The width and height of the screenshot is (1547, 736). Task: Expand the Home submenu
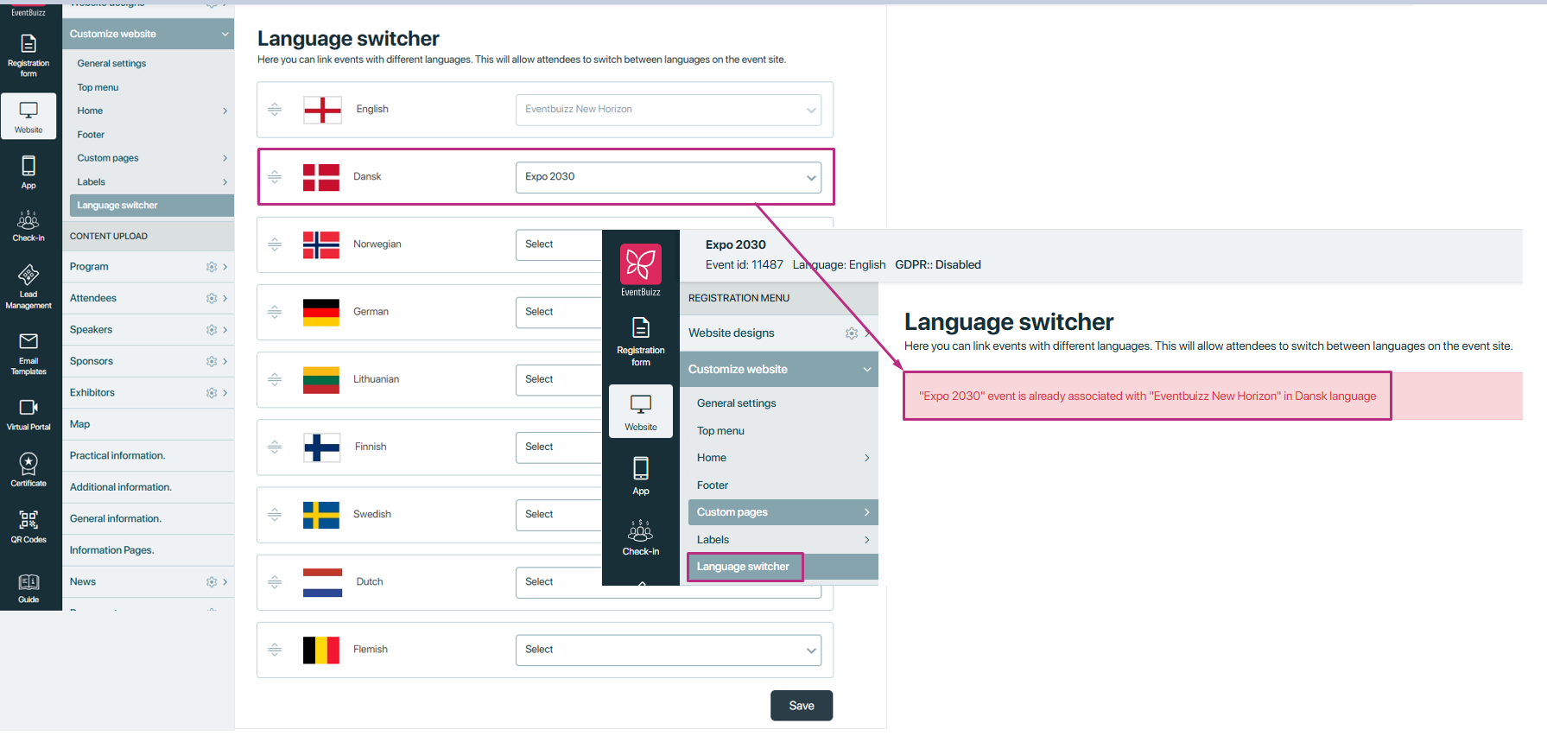click(225, 111)
